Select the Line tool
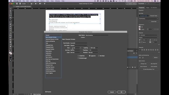Screen dimensions: 169x95 coord(11,22)
